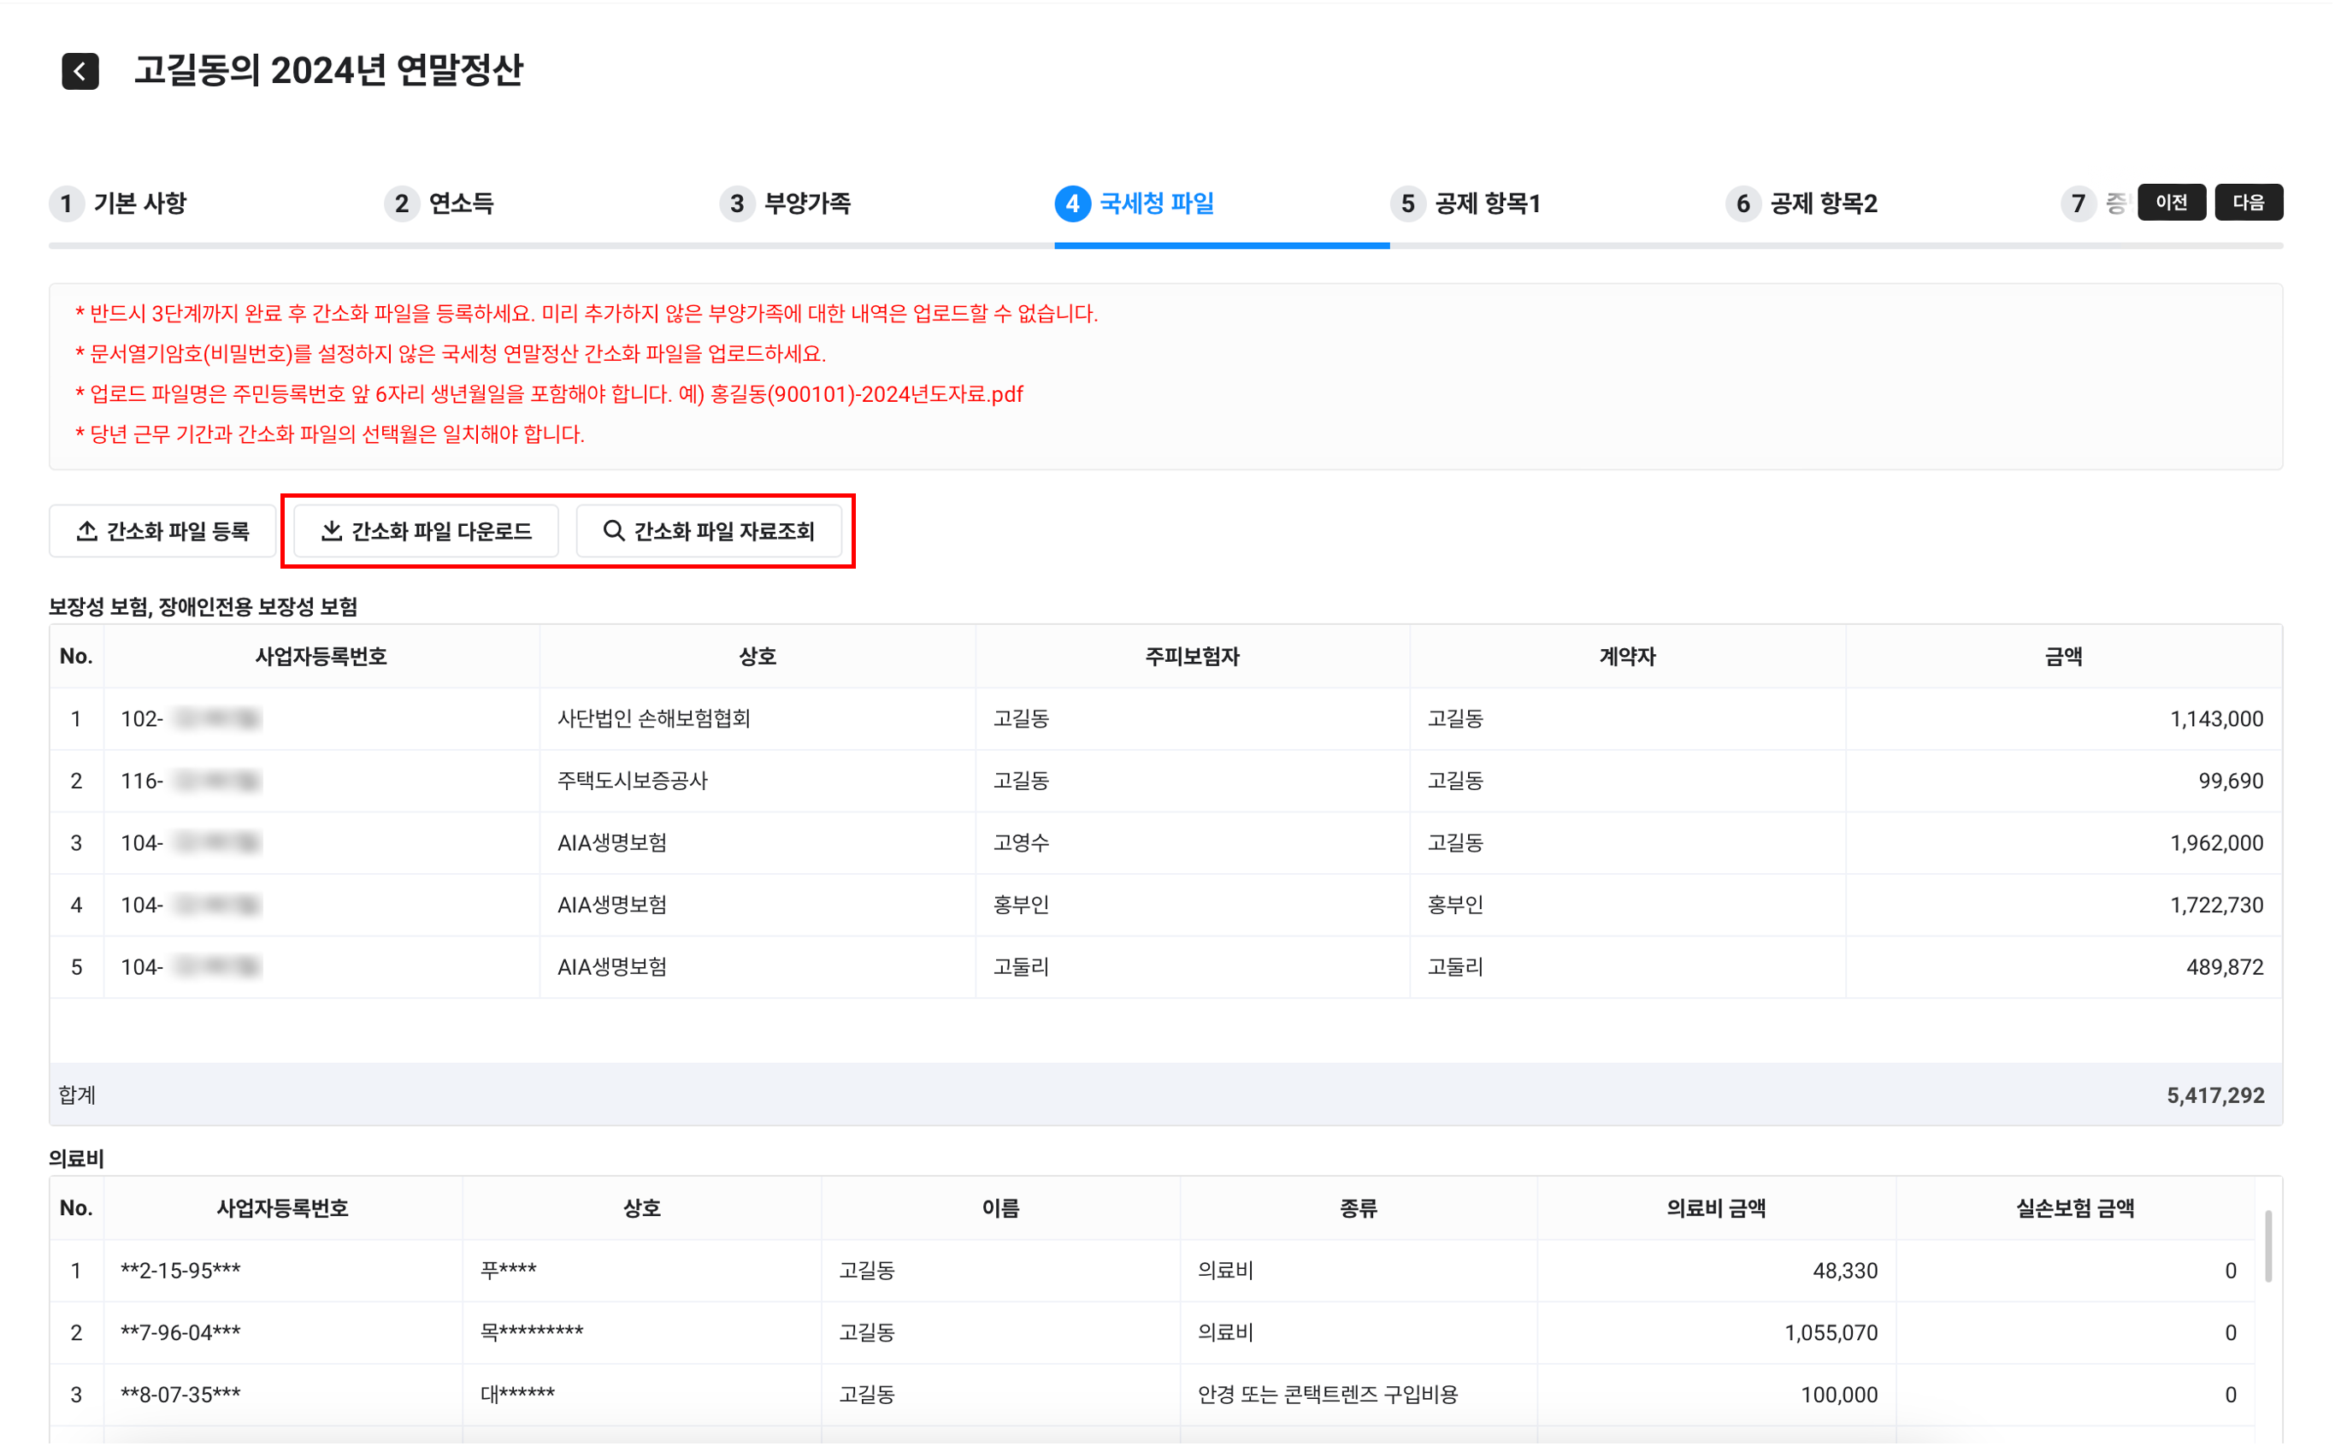Image resolution: width=2335 pixels, height=1446 pixels.
Task: Select the 국세청 파일 tab
Action: click(x=1156, y=204)
